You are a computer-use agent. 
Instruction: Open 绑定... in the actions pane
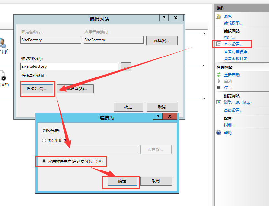pyautogui.click(x=229, y=38)
